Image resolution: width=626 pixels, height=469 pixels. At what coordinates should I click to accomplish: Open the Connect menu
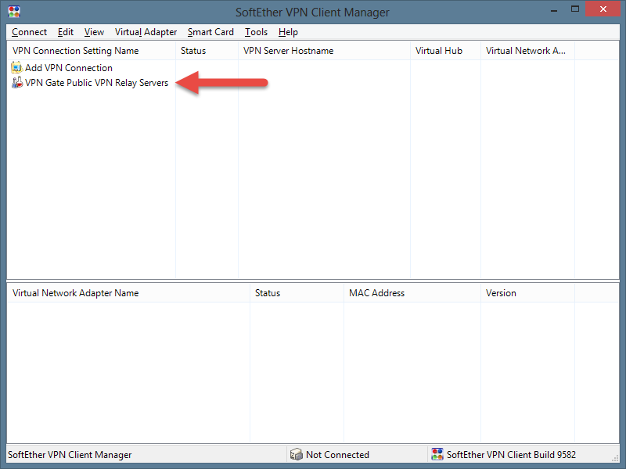tap(30, 32)
